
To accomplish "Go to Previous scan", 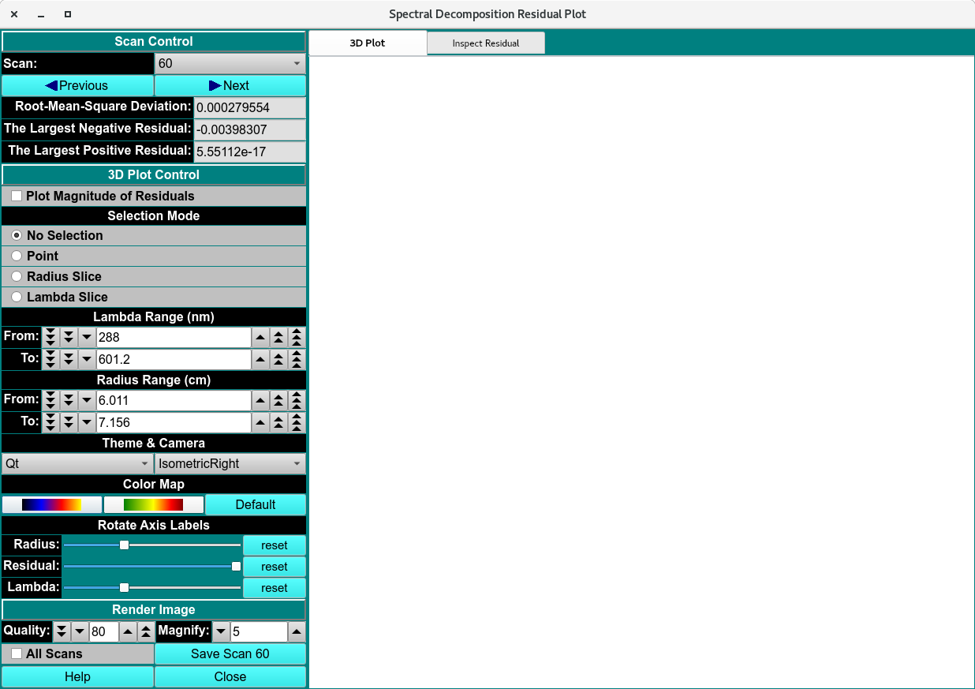I will [77, 85].
